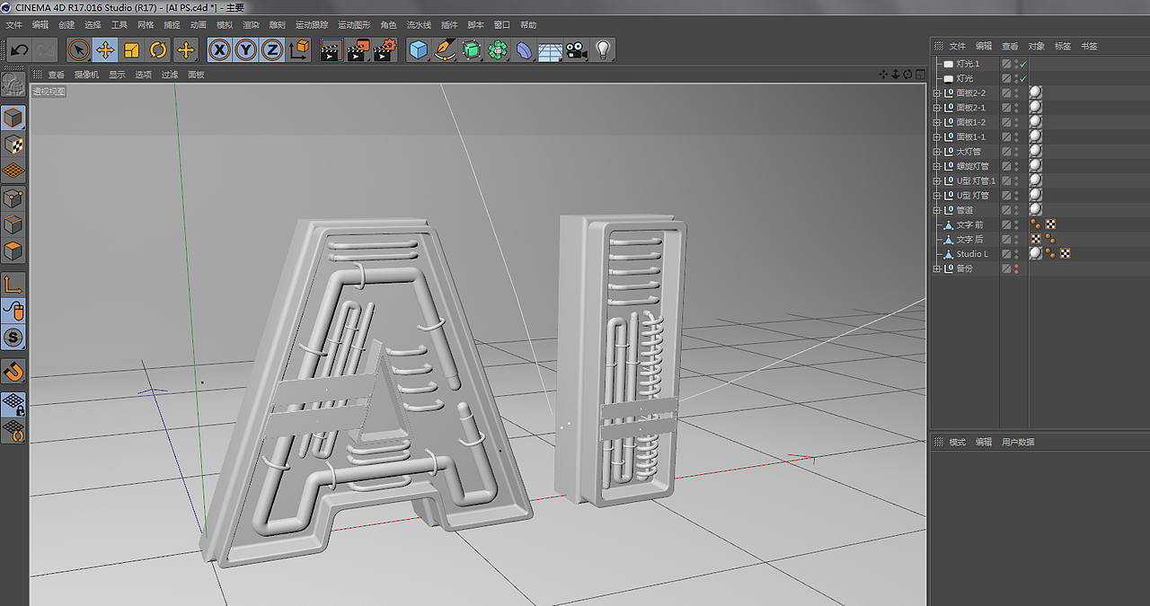
Task: Open Attribute Manager 用户数据 menu
Action: pyautogui.click(x=1018, y=442)
